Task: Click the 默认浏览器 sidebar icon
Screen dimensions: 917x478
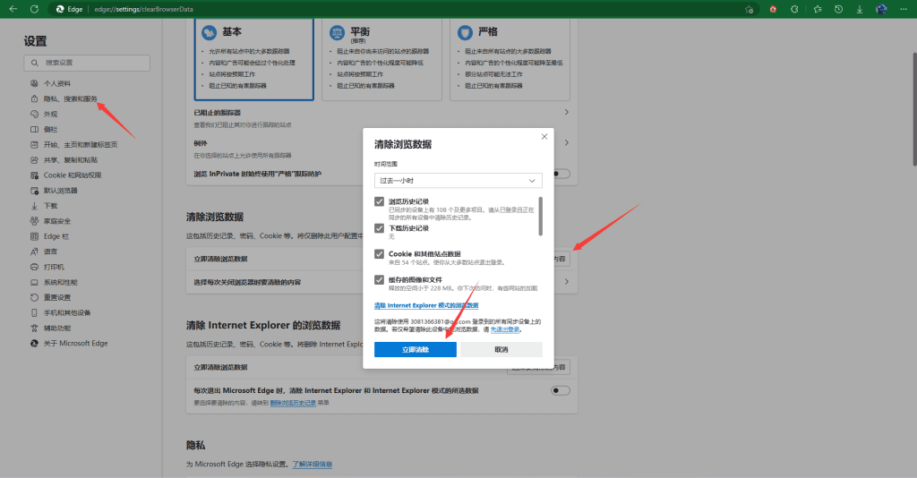Action: [x=35, y=191]
